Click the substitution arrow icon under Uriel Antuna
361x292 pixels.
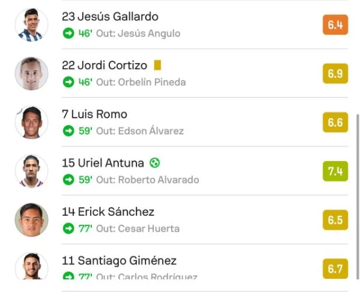click(68, 180)
